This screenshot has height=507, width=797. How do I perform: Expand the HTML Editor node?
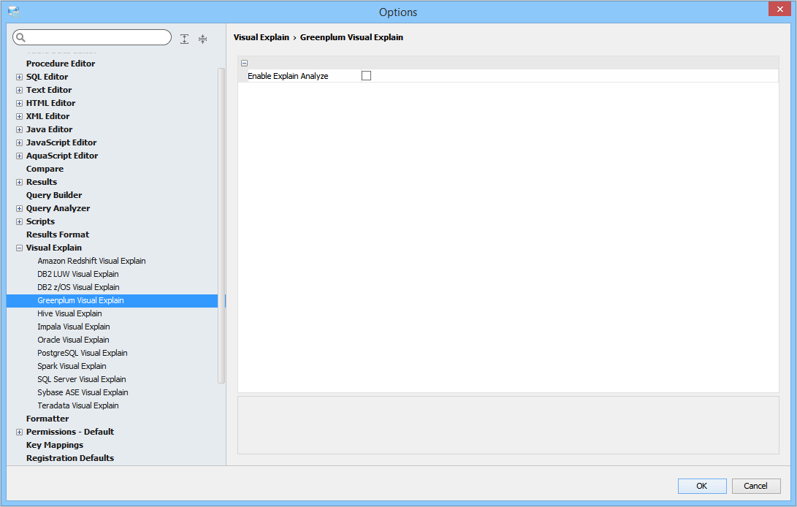19,103
